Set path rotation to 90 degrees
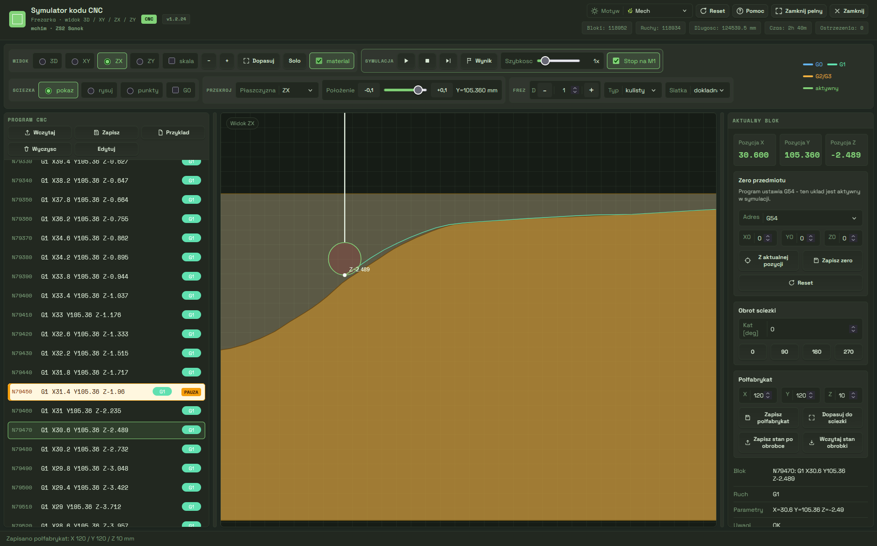 point(785,352)
